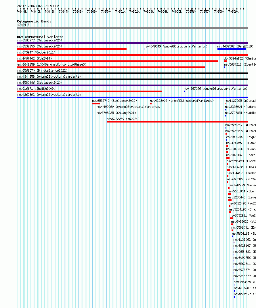Click the black bar under nsv5561570
This screenshot has height=308, width=256.
click(x=132, y=73)
